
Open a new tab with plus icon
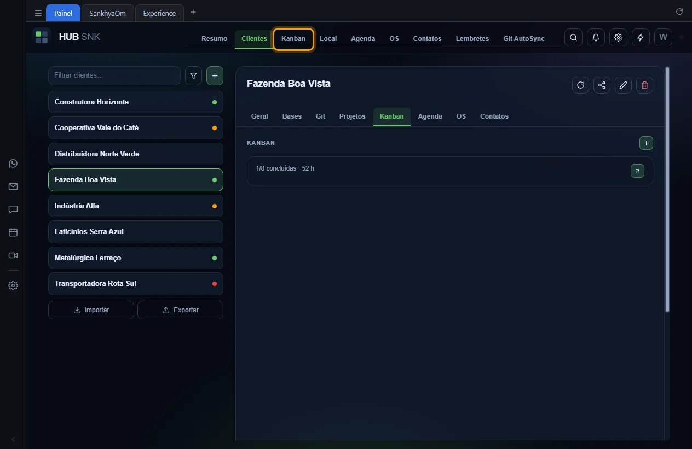tap(193, 12)
